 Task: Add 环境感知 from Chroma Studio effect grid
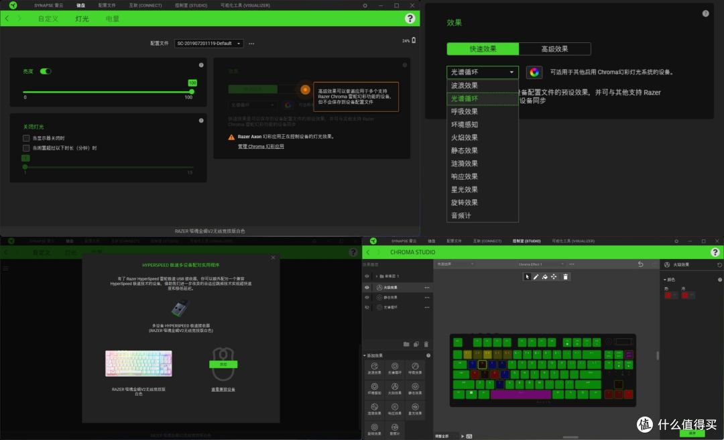click(x=375, y=389)
